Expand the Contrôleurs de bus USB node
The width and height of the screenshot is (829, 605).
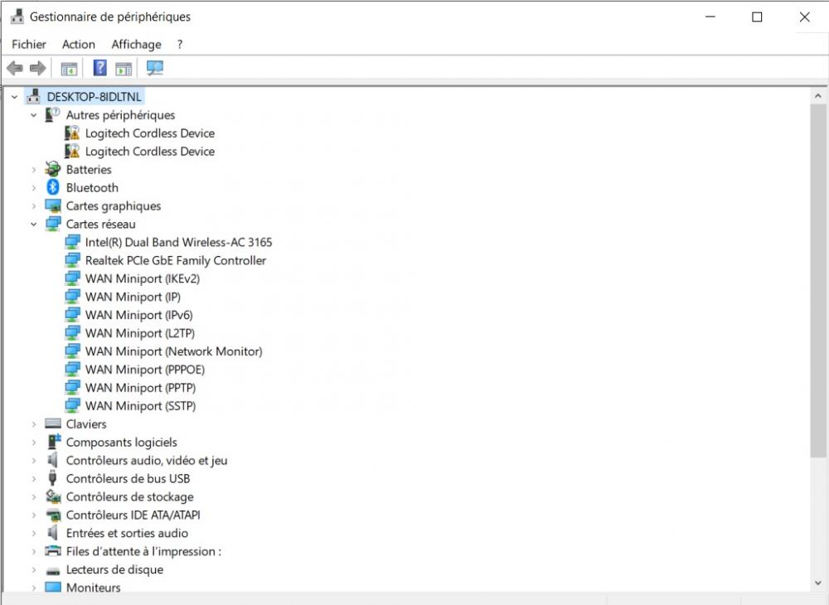pyautogui.click(x=34, y=479)
